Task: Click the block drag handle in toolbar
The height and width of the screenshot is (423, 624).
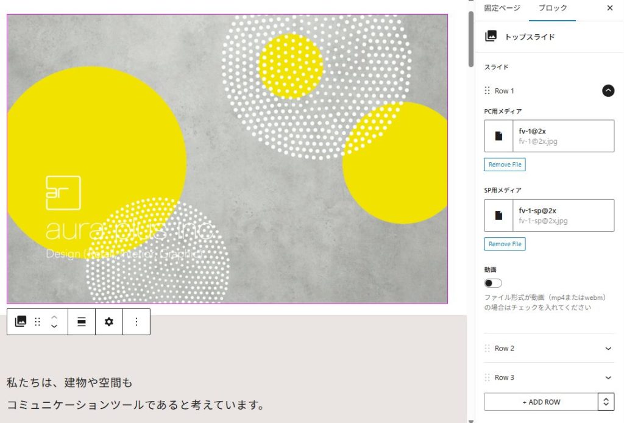Action: (37, 322)
